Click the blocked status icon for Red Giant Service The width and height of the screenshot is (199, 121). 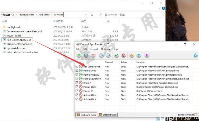[81, 67]
